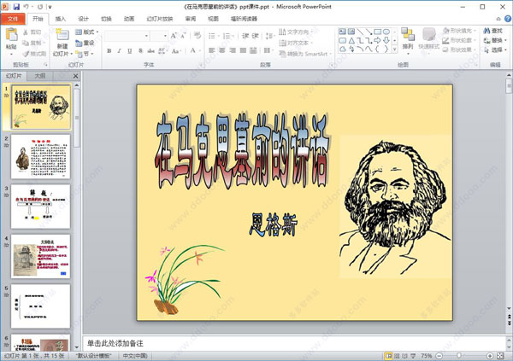513x361 pixels.
Task: Toggle Strikethrough formatting
Action: (x=150, y=50)
